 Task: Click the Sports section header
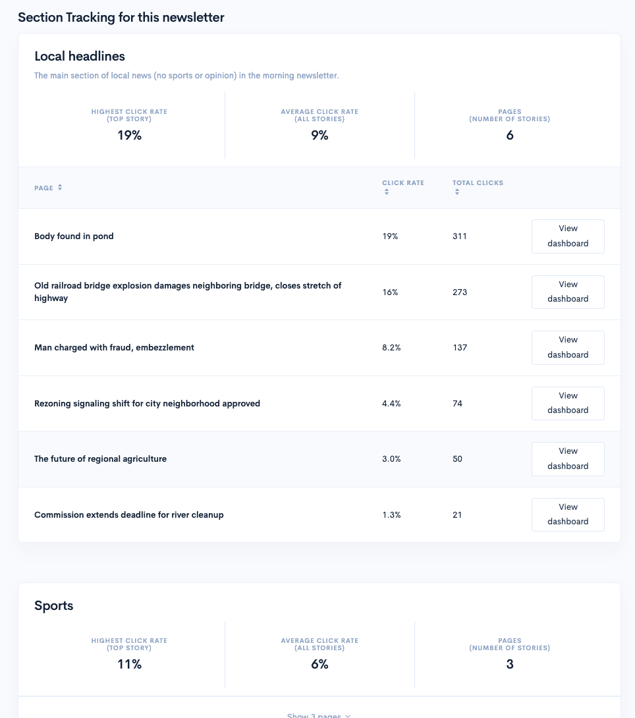pyautogui.click(x=53, y=605)
